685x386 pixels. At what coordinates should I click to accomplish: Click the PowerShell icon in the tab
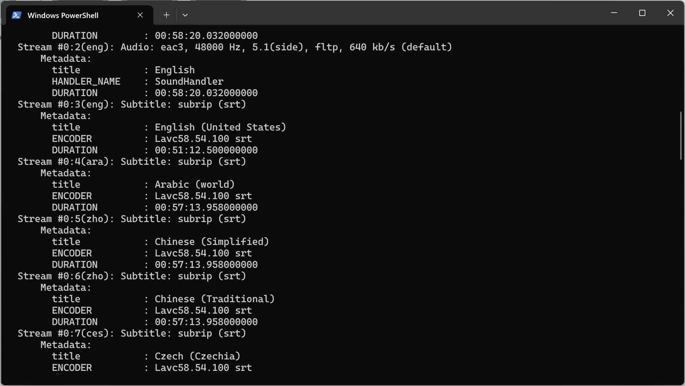tap(16, 15)
